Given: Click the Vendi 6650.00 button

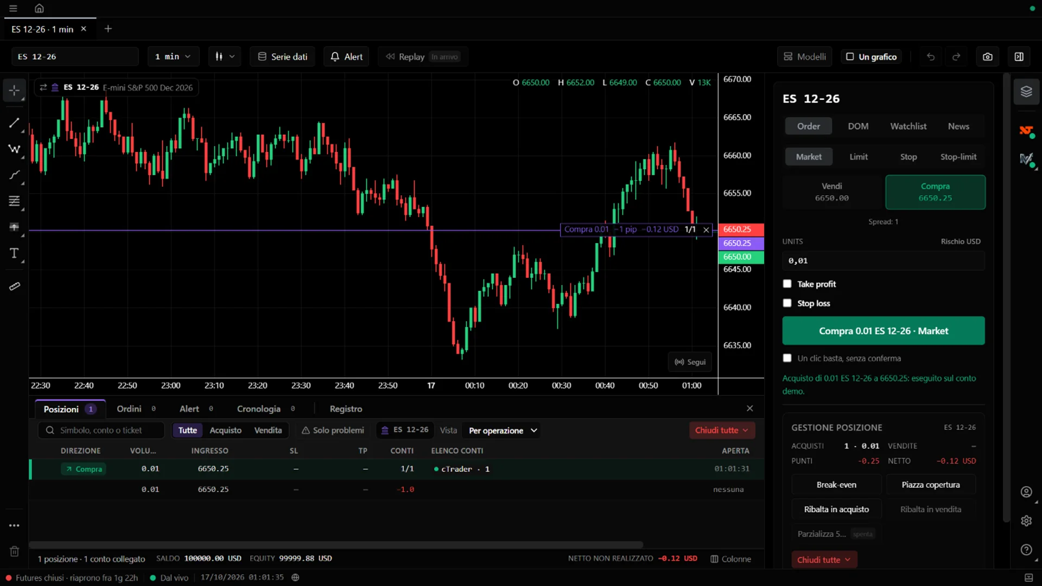Looking at the screenshot, I should [832, 192].
